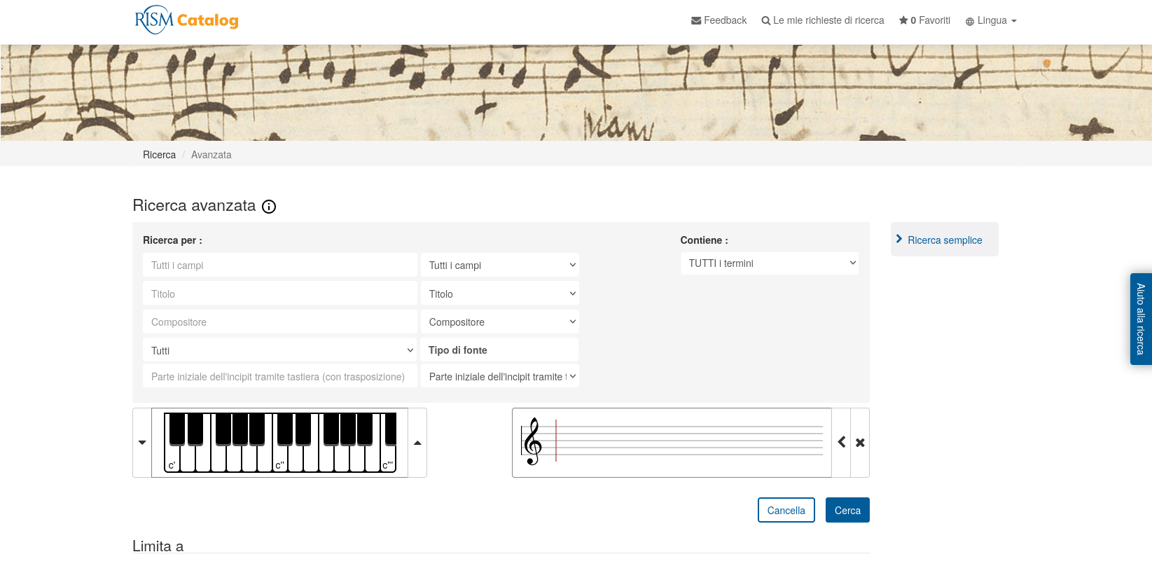1152x566 pixels.
Task: Click the Limita a section heading
Action: coord(158,546)
